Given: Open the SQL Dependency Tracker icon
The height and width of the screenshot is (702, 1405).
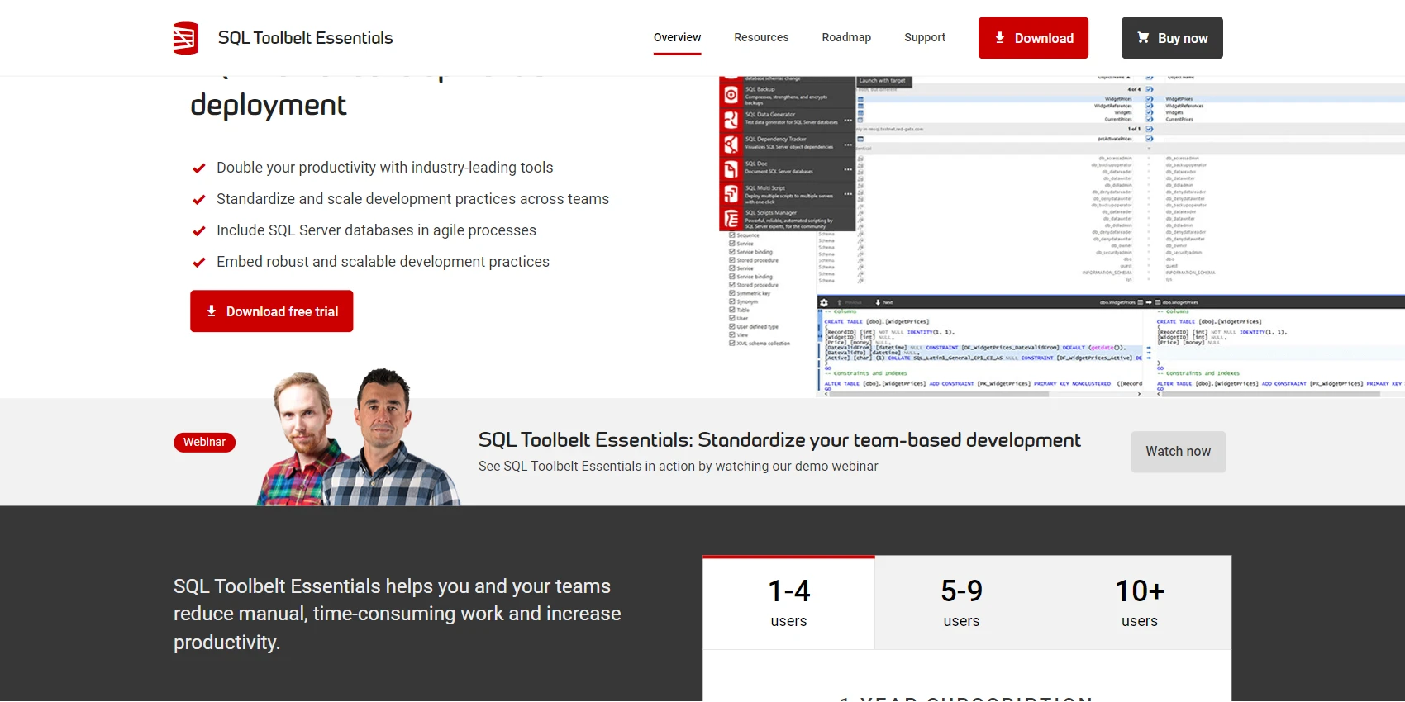Looking at the screenshot, I should (731, 145).
